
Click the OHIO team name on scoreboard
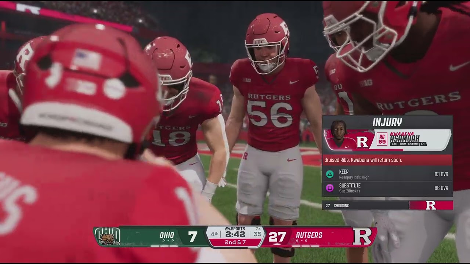167,235
